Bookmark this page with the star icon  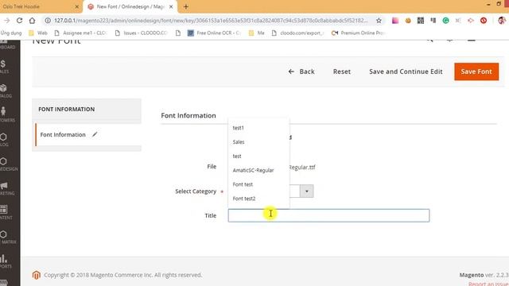(379, 21)
